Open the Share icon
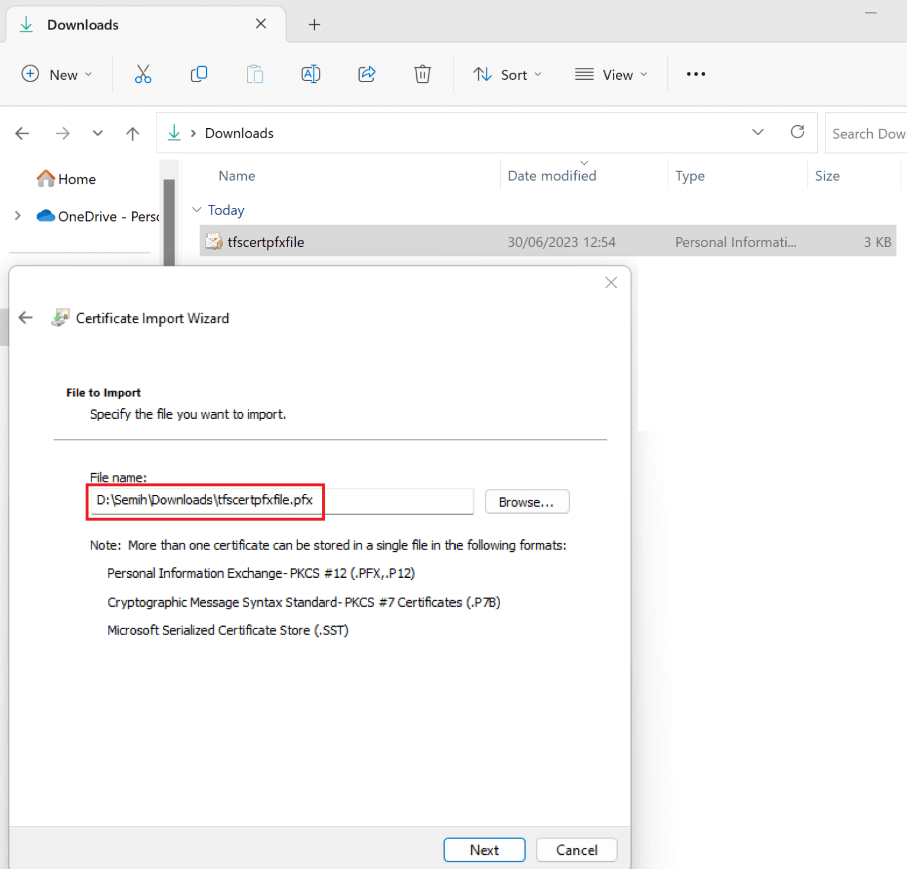Image resolution: width=907 pixels, height=869 pixels. pyautogui.click(x=366, y=74)
